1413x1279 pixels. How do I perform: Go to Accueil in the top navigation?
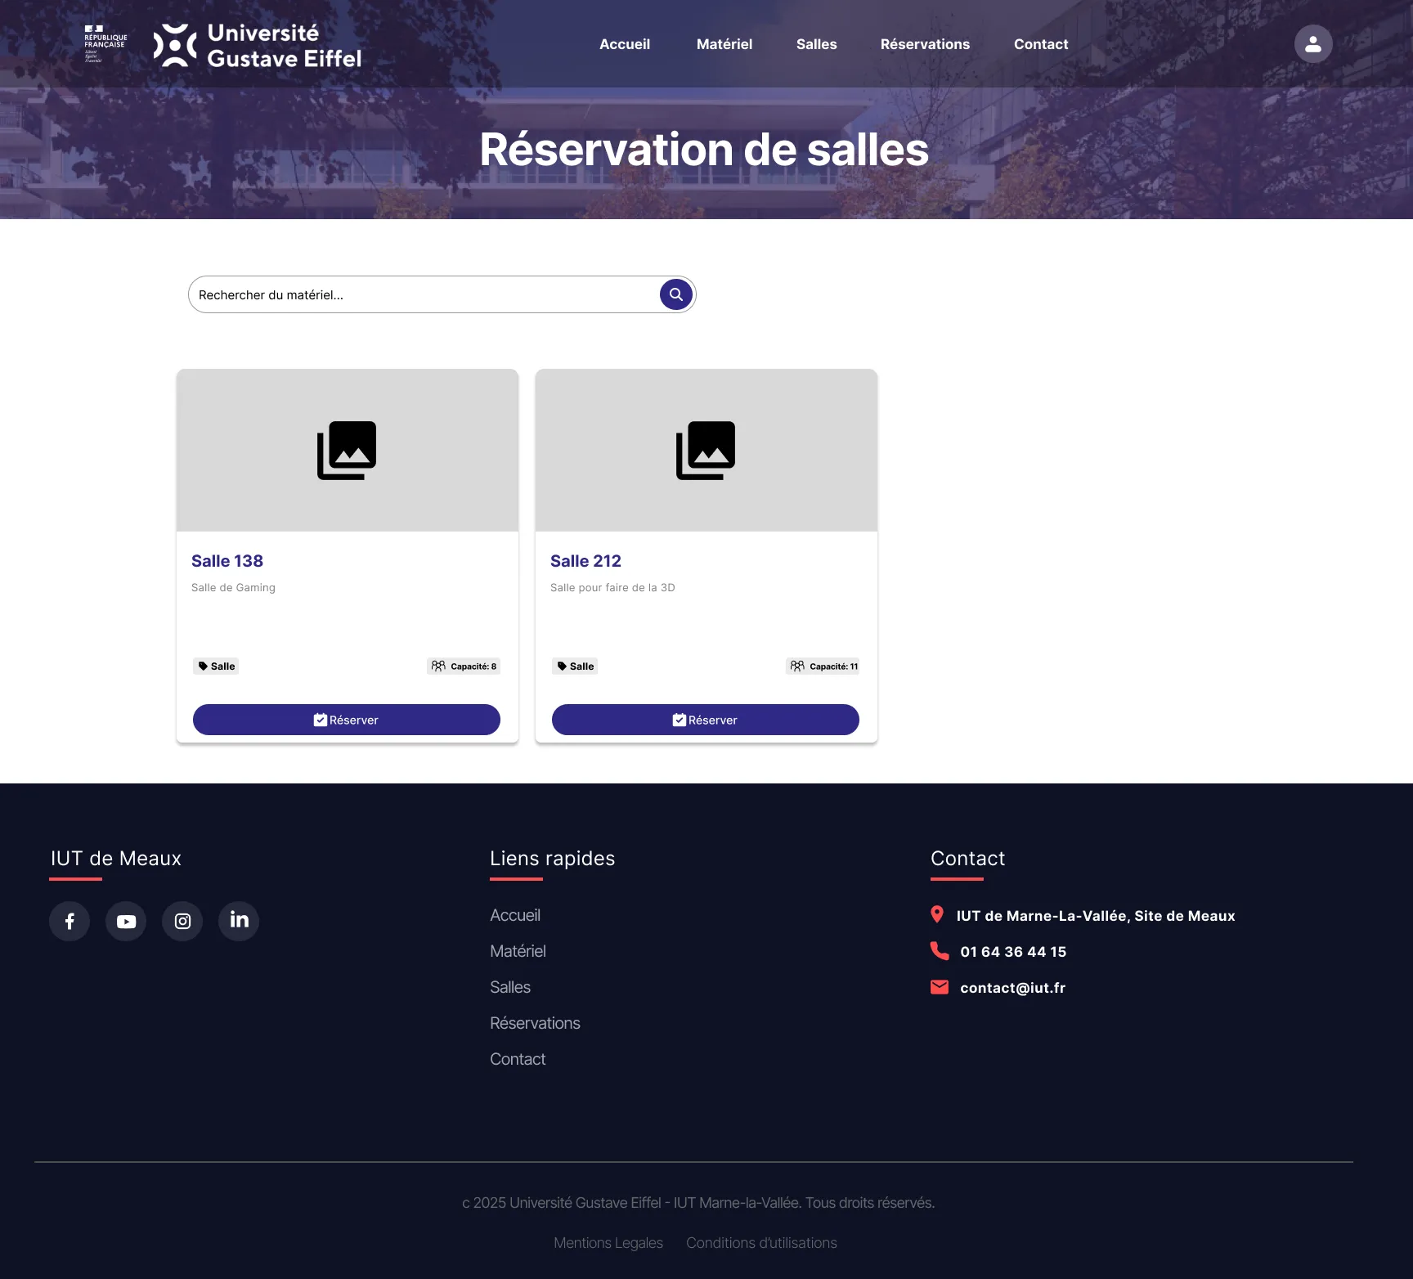pyautogui.click(x=625, y=44)
